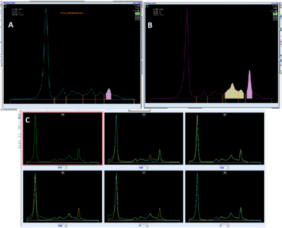Open the Ref dropdown under the red-bordered curve
The height and width of the screenshot is (228, 282).
point(62,167)
